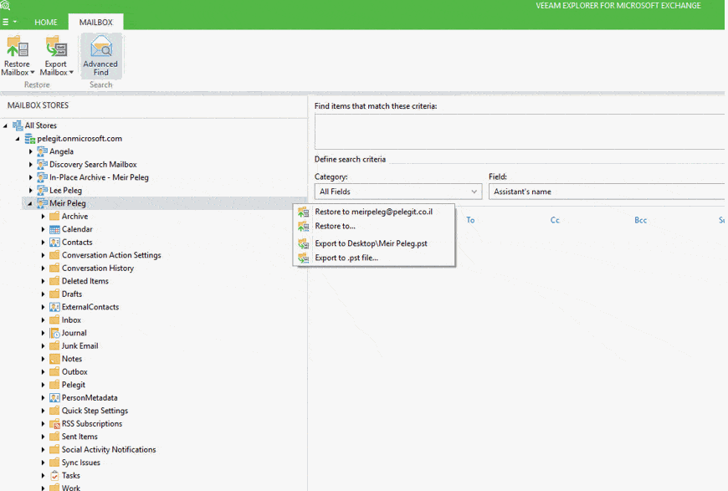Click the Contacts folder icon
The height and width of the screenshot is (491, 728).
coord(54,243)
